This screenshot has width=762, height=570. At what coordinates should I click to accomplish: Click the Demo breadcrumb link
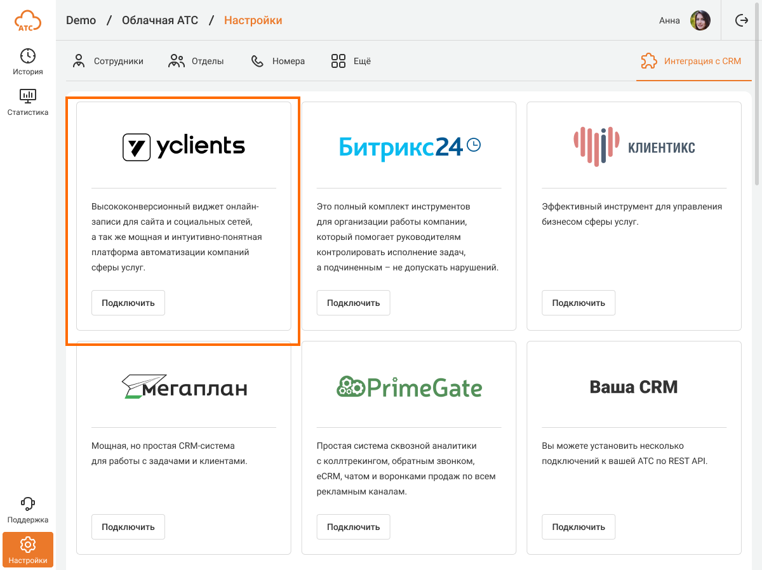tap(81, 20)
